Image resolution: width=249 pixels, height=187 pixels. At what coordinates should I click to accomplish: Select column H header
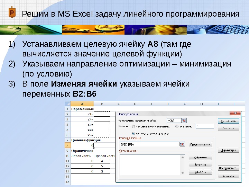pyautogui.click(x=202, y=104)
